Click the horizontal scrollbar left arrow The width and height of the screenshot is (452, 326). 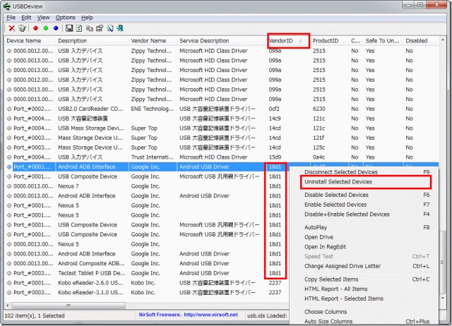tap(8, 306)
